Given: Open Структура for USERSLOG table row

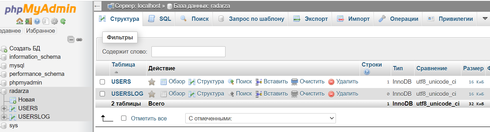Looking at the screenshot, I should pos(206,93).
